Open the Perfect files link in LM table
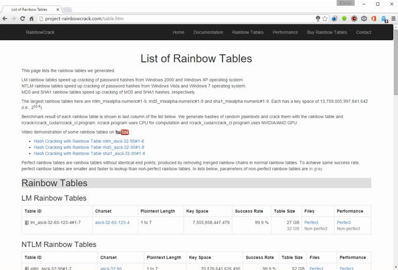The height and width of the screenshot is (270, 398). point(311,223)
